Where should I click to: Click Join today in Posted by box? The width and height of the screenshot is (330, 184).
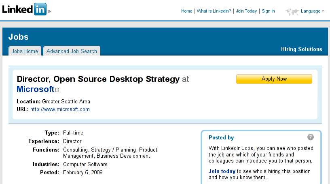pos(222,171)
